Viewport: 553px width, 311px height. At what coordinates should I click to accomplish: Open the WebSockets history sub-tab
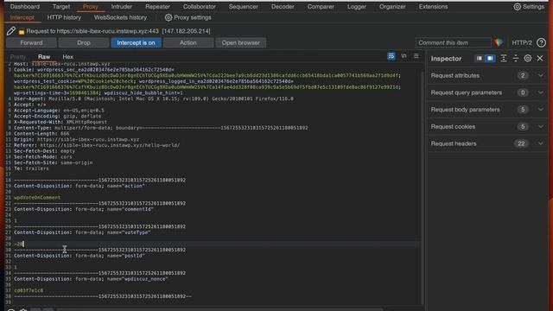[x=120, y=17]
